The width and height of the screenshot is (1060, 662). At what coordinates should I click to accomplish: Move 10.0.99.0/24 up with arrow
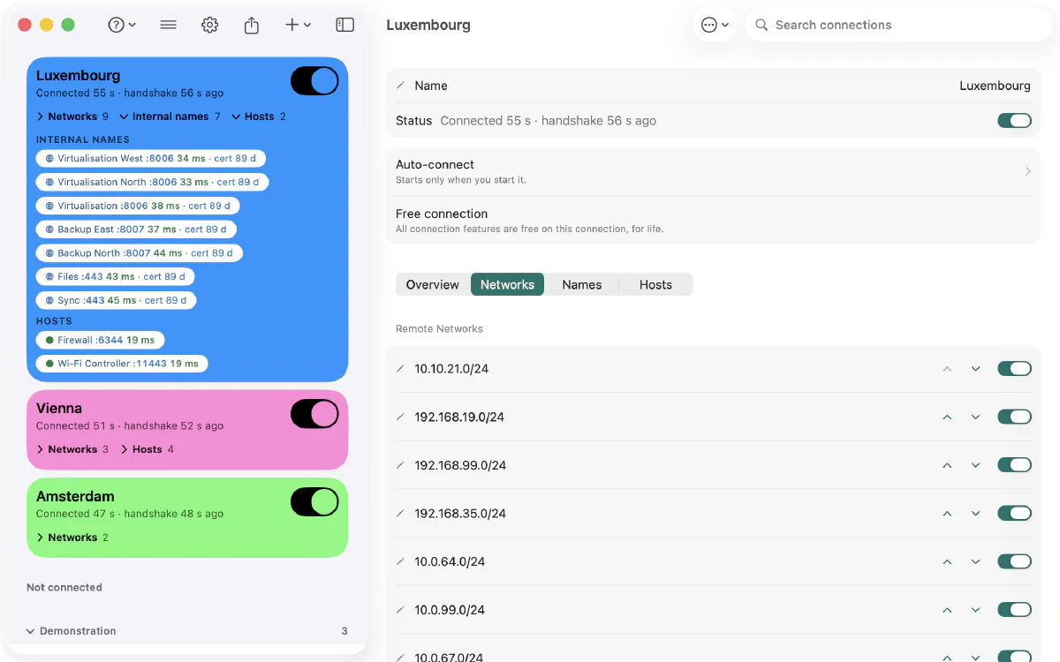(x=947, y=610)
